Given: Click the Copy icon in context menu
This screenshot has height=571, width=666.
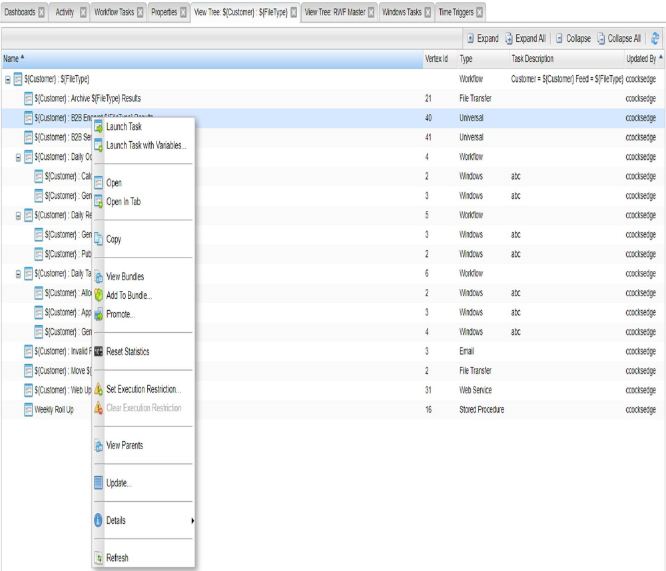Looking at the screenshot, I should (x=99, y=239).
